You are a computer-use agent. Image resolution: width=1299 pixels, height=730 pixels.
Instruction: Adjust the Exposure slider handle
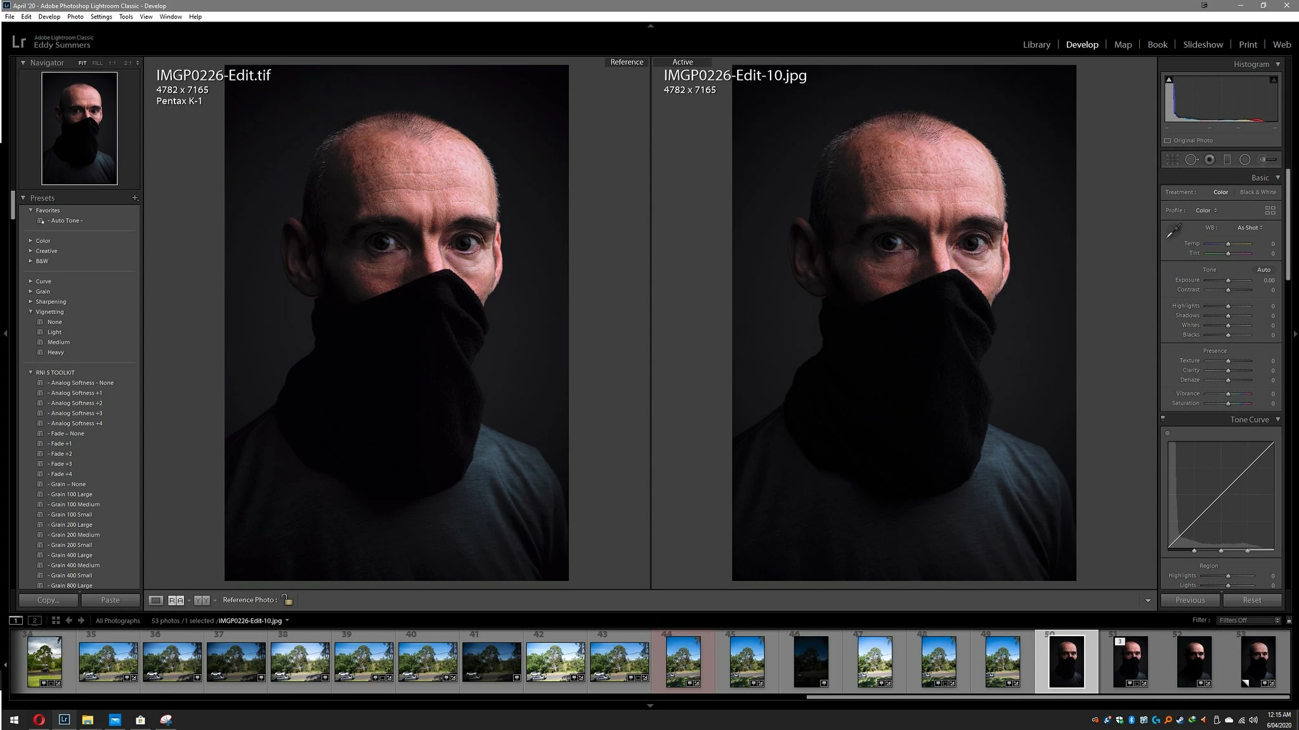(1228, 280)
